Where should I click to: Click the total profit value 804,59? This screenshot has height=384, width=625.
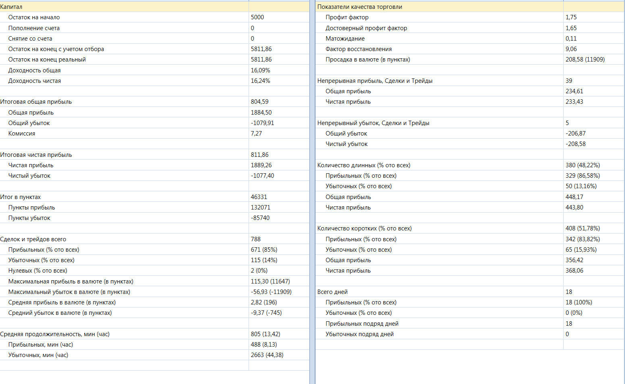260,102
